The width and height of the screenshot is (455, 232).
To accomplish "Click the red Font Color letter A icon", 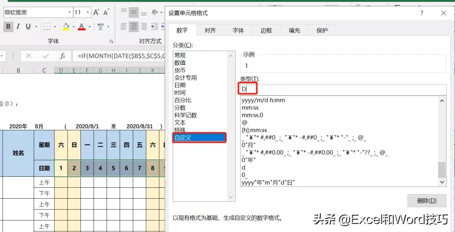I will pyautogui.click(x=82, y=27).
